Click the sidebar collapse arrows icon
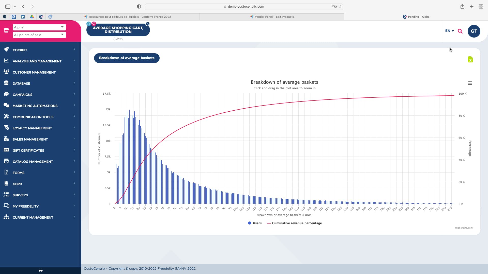This screenshot has width=488, height=274. (41, 271)
